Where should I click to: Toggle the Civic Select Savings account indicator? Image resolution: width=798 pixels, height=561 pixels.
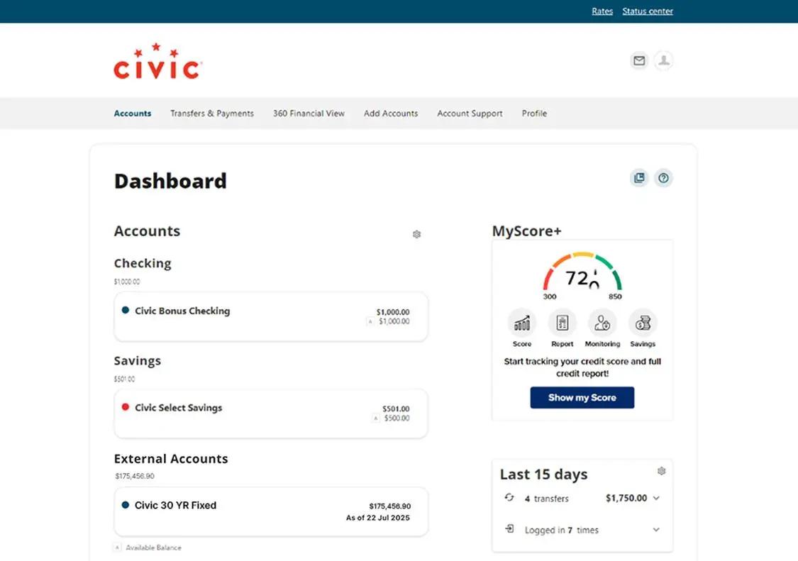click(126, 408)
